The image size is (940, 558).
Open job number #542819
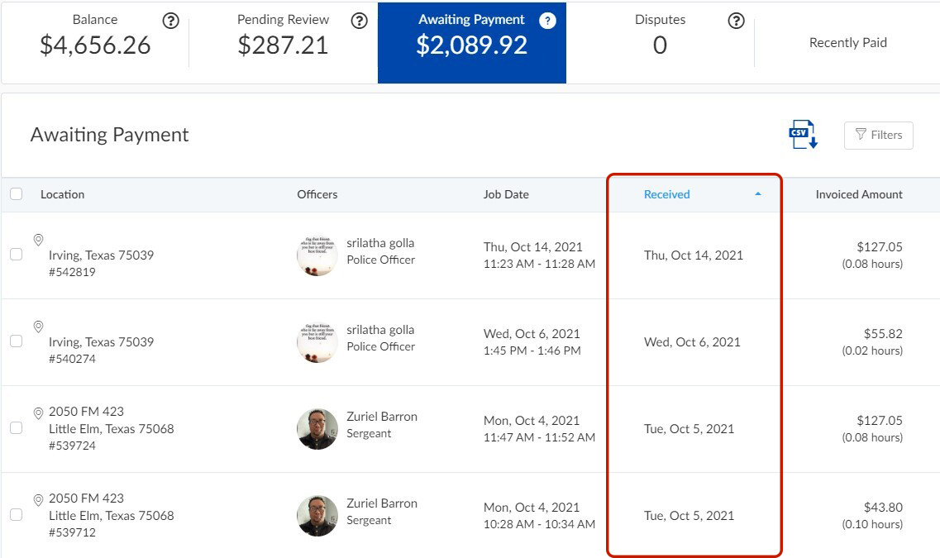pyautogui.click(x=72, y=271)
